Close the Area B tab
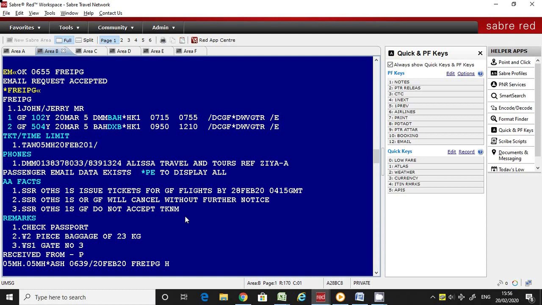542x305 pixels. (x=64, y=51)
